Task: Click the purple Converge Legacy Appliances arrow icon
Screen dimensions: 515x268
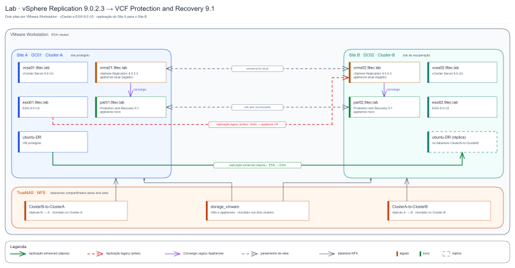Action: (x=173, y=254)
